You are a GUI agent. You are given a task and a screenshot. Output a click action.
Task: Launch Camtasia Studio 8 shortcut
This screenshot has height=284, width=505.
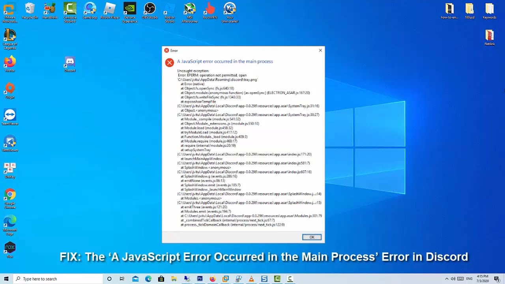(x=70, y=13)
